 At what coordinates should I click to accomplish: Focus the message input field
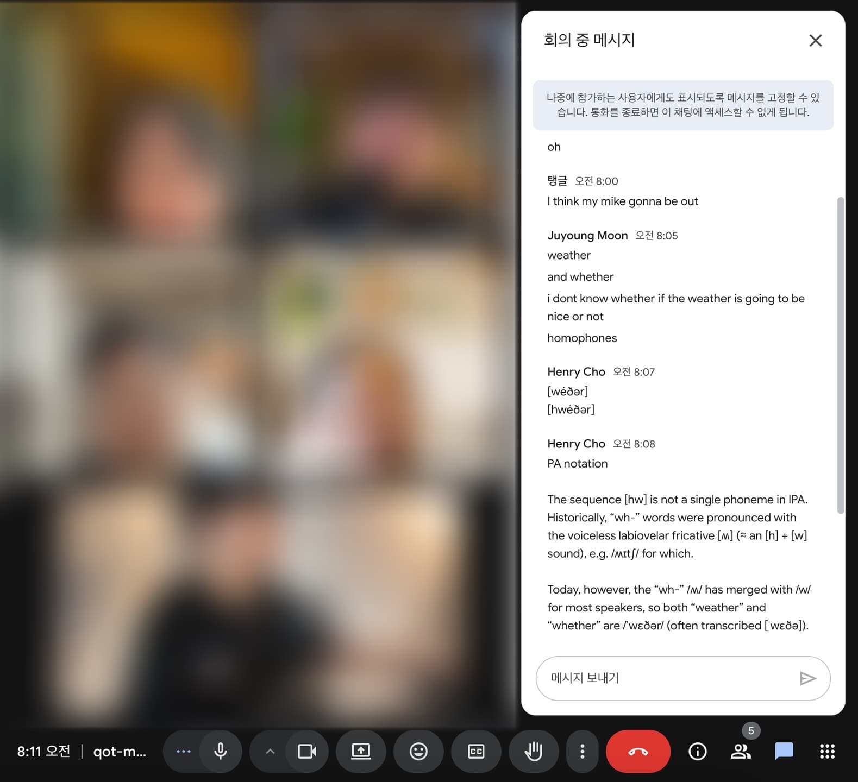[x=668, y=678]
